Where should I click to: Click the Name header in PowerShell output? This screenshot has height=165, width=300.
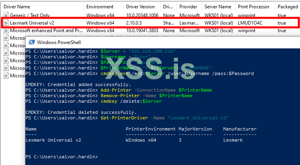pos(31,129)
